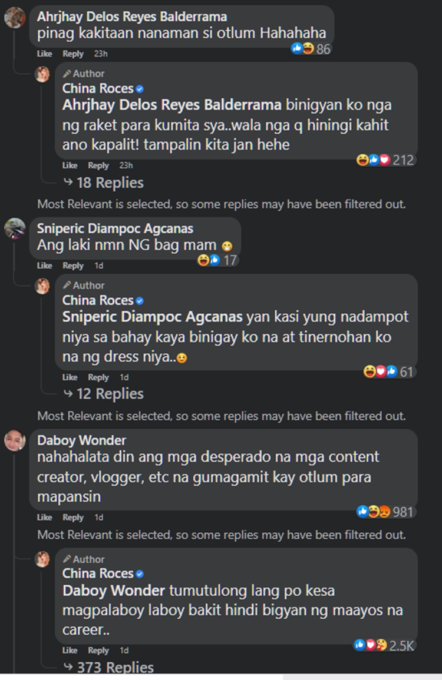Reply to Sniperic Diampoc Agcanas' comment
Viewport: 442px width, 680px height.
(x=73, y=266)
